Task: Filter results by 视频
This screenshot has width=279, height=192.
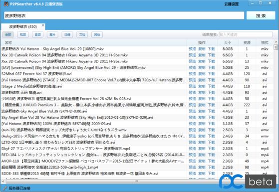Action: pyautogui.click(x=23, y=34)
